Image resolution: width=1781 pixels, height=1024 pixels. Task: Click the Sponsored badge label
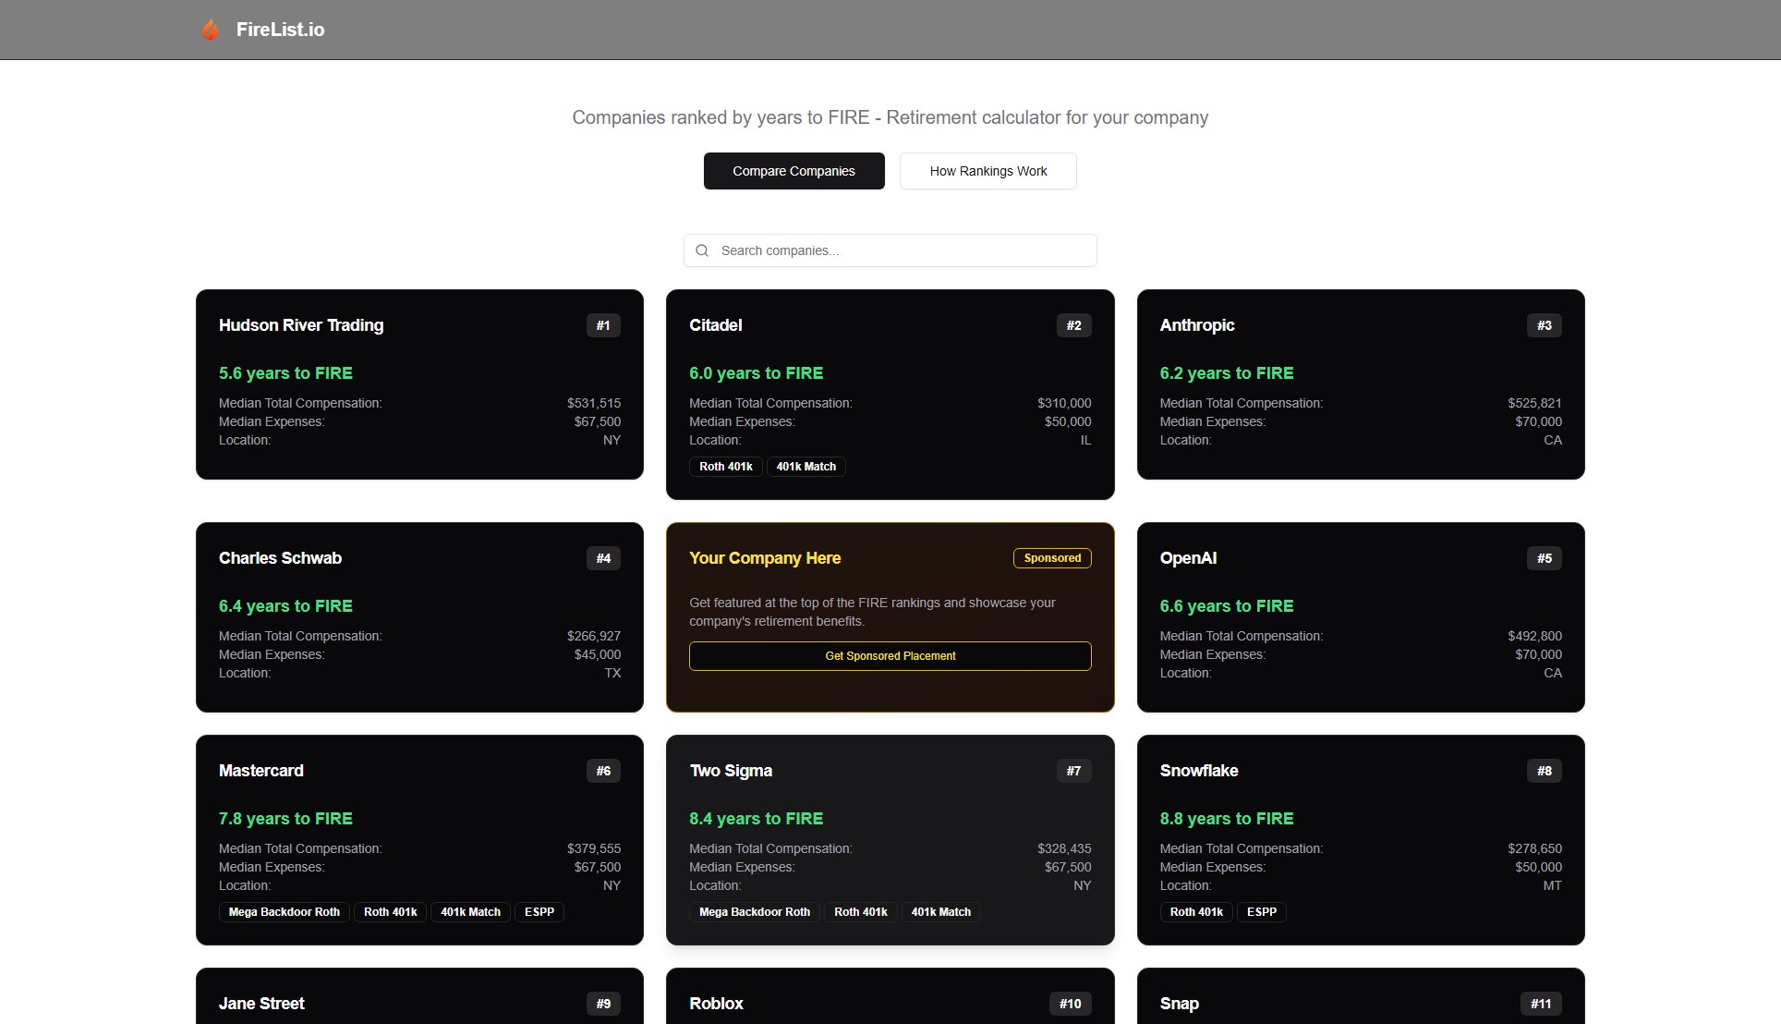[1052, 558]
